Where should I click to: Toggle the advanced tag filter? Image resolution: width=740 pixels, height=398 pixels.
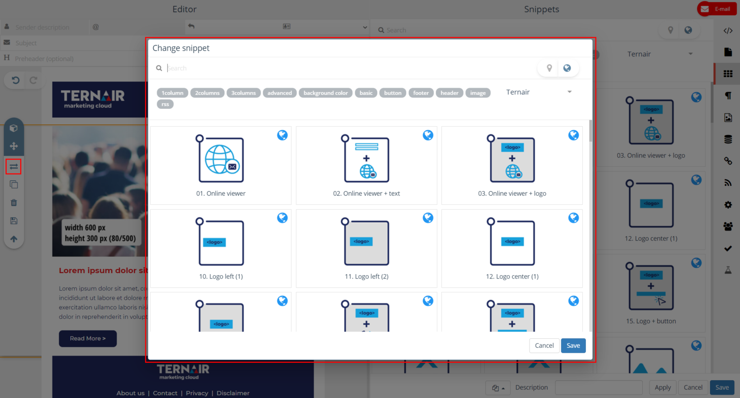(x=279, y=93)
